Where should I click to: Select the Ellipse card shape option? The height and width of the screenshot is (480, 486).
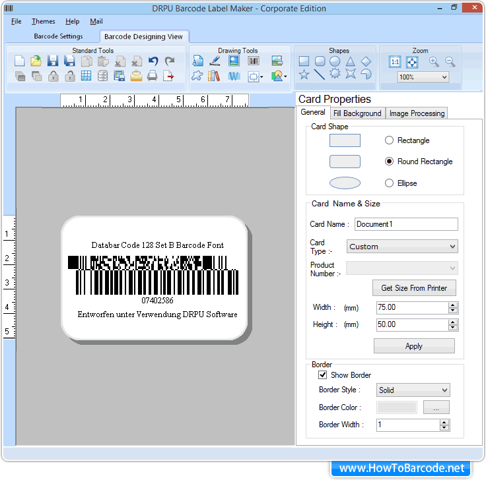(x=389, y=183)
